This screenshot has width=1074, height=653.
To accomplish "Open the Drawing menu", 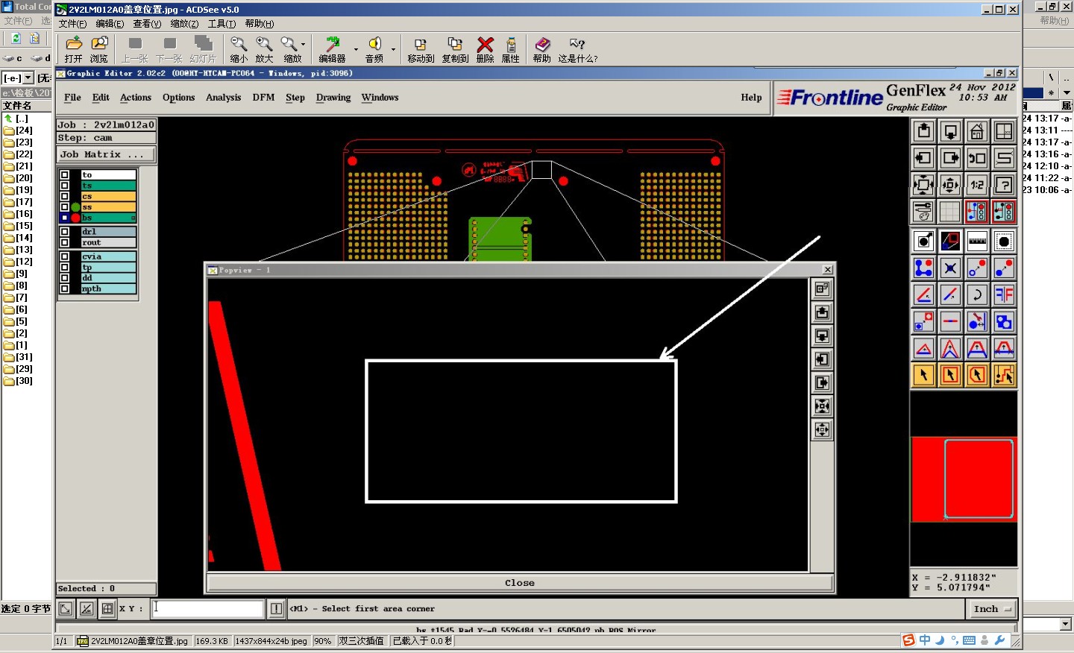I will [333, 98].
